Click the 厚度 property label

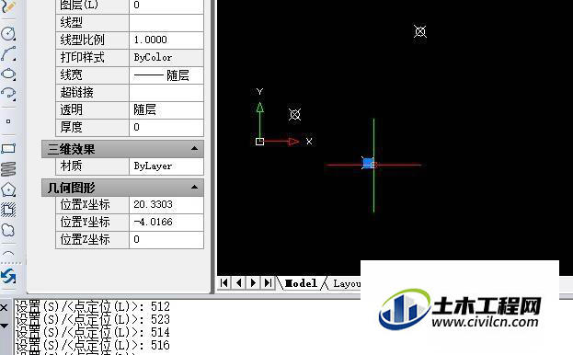[71, 127]
